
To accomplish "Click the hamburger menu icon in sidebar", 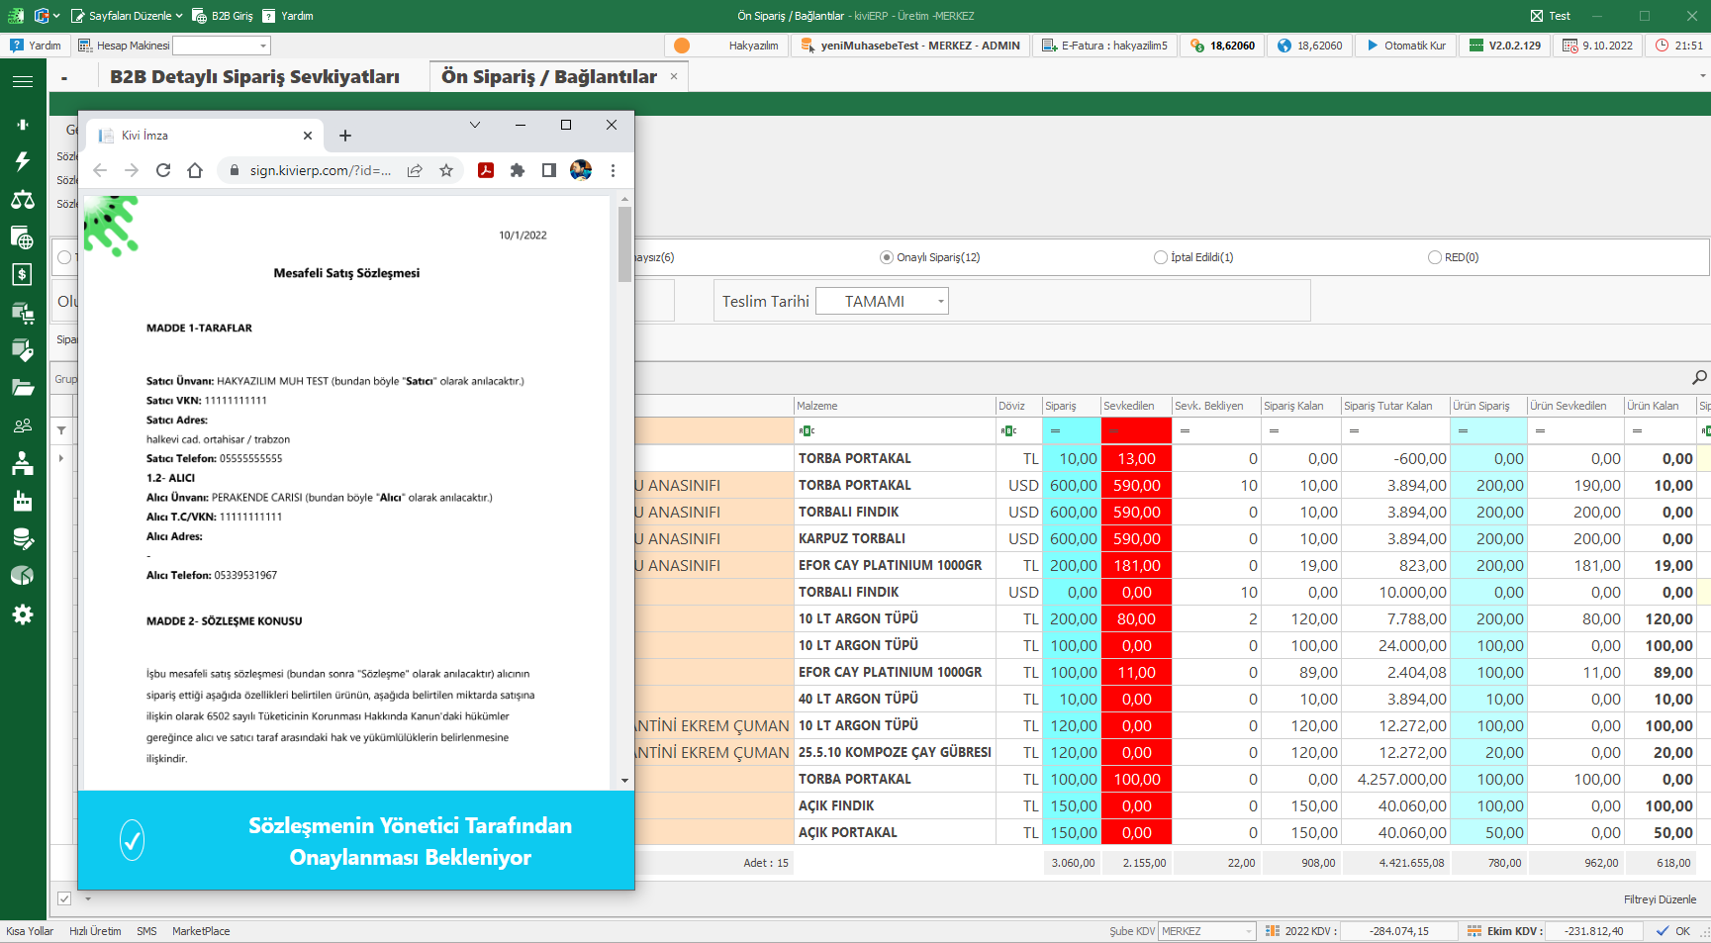I will point(22,81).
